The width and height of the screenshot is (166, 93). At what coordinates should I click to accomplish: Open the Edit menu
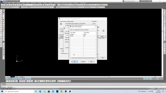pyautogui.click(x=9, y=3)
